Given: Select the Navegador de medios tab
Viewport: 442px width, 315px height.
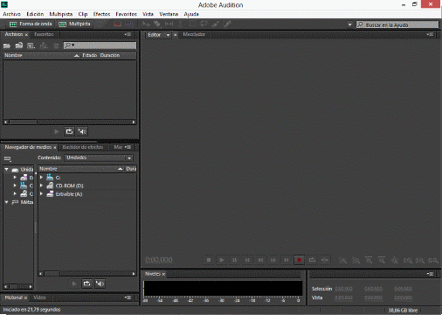Looking at the screenshot, I should tap(28, 147).
